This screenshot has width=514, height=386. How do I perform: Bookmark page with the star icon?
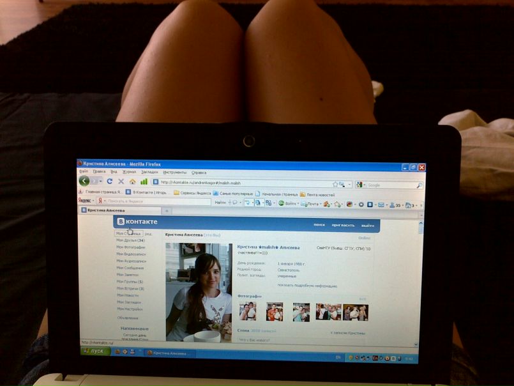click(x=335, y=185)
